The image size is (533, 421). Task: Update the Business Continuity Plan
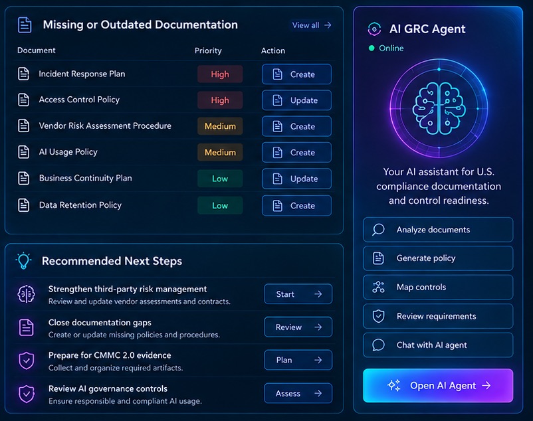click(297, 179)
